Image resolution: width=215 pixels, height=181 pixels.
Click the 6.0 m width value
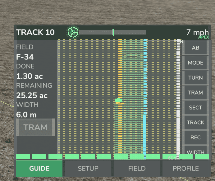(26, 115)
